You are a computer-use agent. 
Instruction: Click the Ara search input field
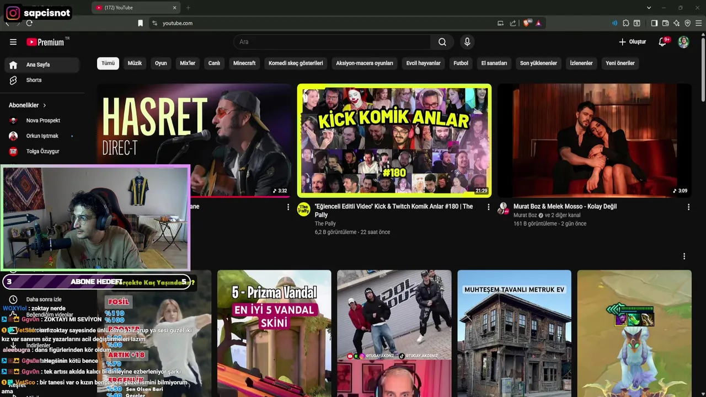(333, 42)
